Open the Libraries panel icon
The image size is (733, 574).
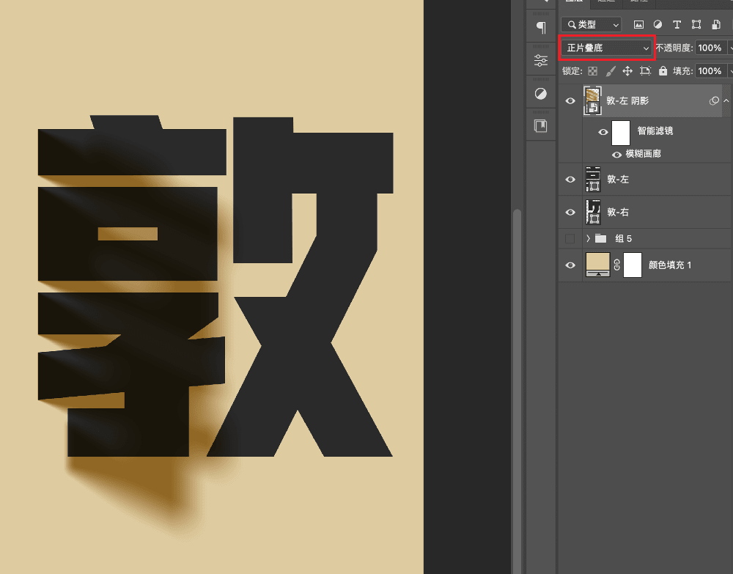coord(541,126)
